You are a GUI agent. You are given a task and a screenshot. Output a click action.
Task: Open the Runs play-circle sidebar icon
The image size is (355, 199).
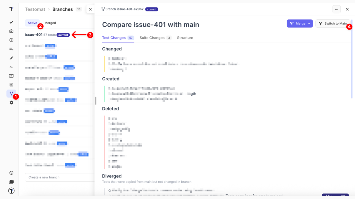pyautogui.click(x=11, y=40)
